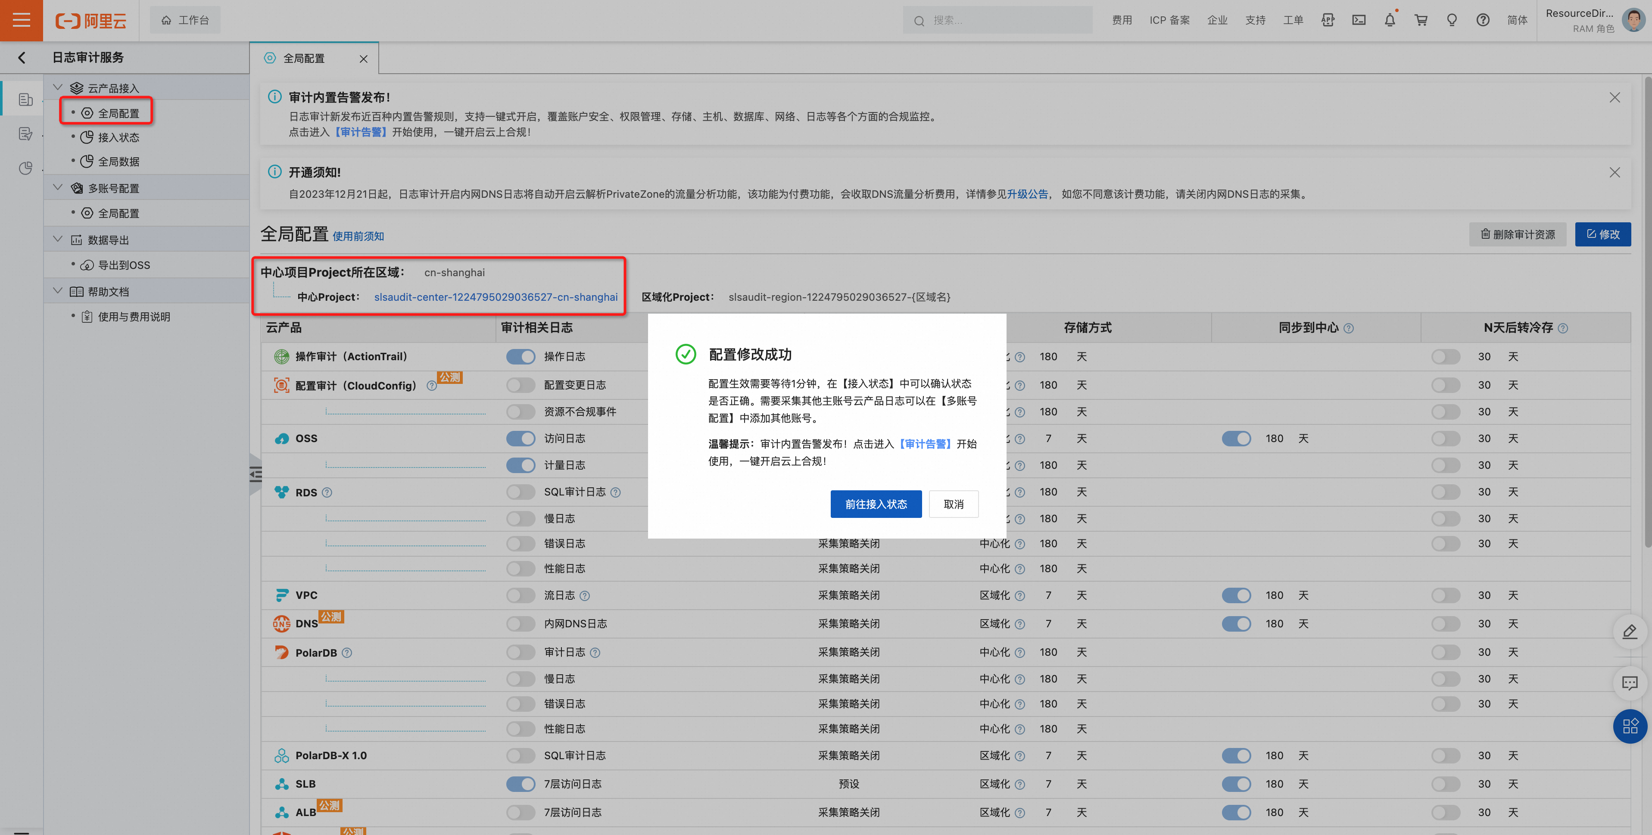Close the 审计内置告警发布 banner
The width and height of the screenshot is (1652, 835).
1614,97
